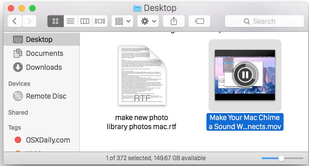Switch to column view in the toolbar
Viewport: 309px width, 166px height.
pyautogui.click(x=85, y=21)
